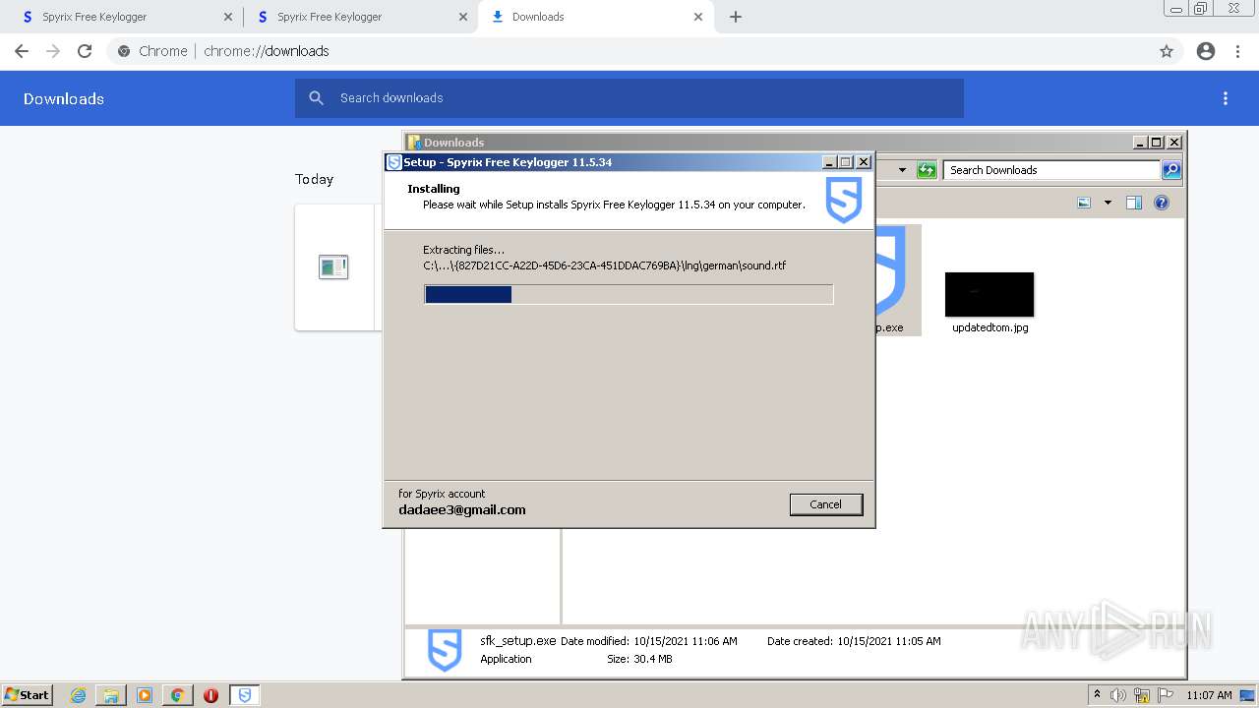Click the dadaee3@gmail.com account text
The width and height of the screenshot is (1259, 708).
pyautogui.click(x=462, y=510)
